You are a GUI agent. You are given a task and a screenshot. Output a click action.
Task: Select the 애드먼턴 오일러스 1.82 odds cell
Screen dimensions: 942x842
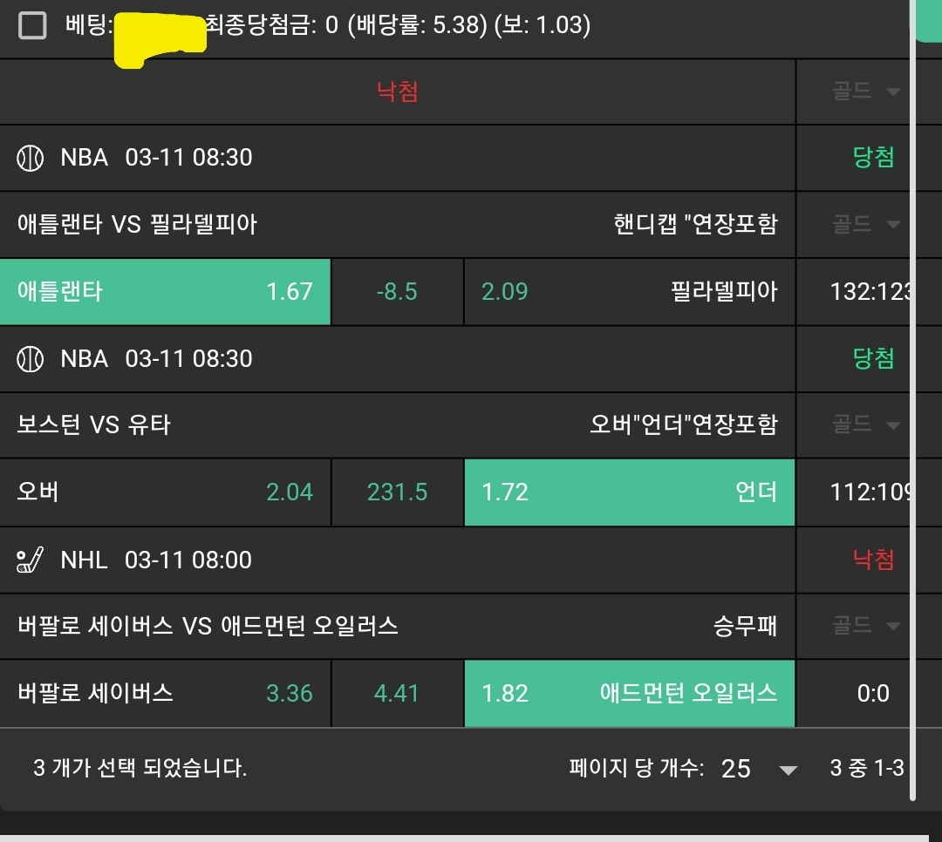pyautogui.click(x=629, y=694)
